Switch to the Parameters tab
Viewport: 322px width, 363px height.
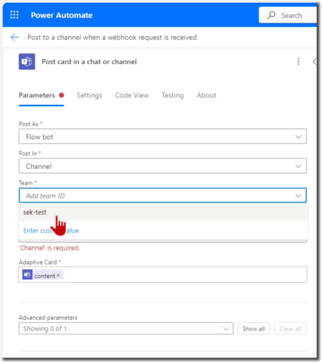coord(41,95)
